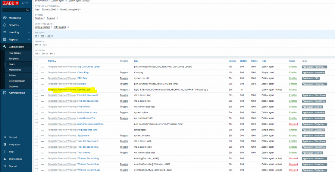335x172 pixels.
Task: Click the Support headset icon
Action: click(5, 137)
